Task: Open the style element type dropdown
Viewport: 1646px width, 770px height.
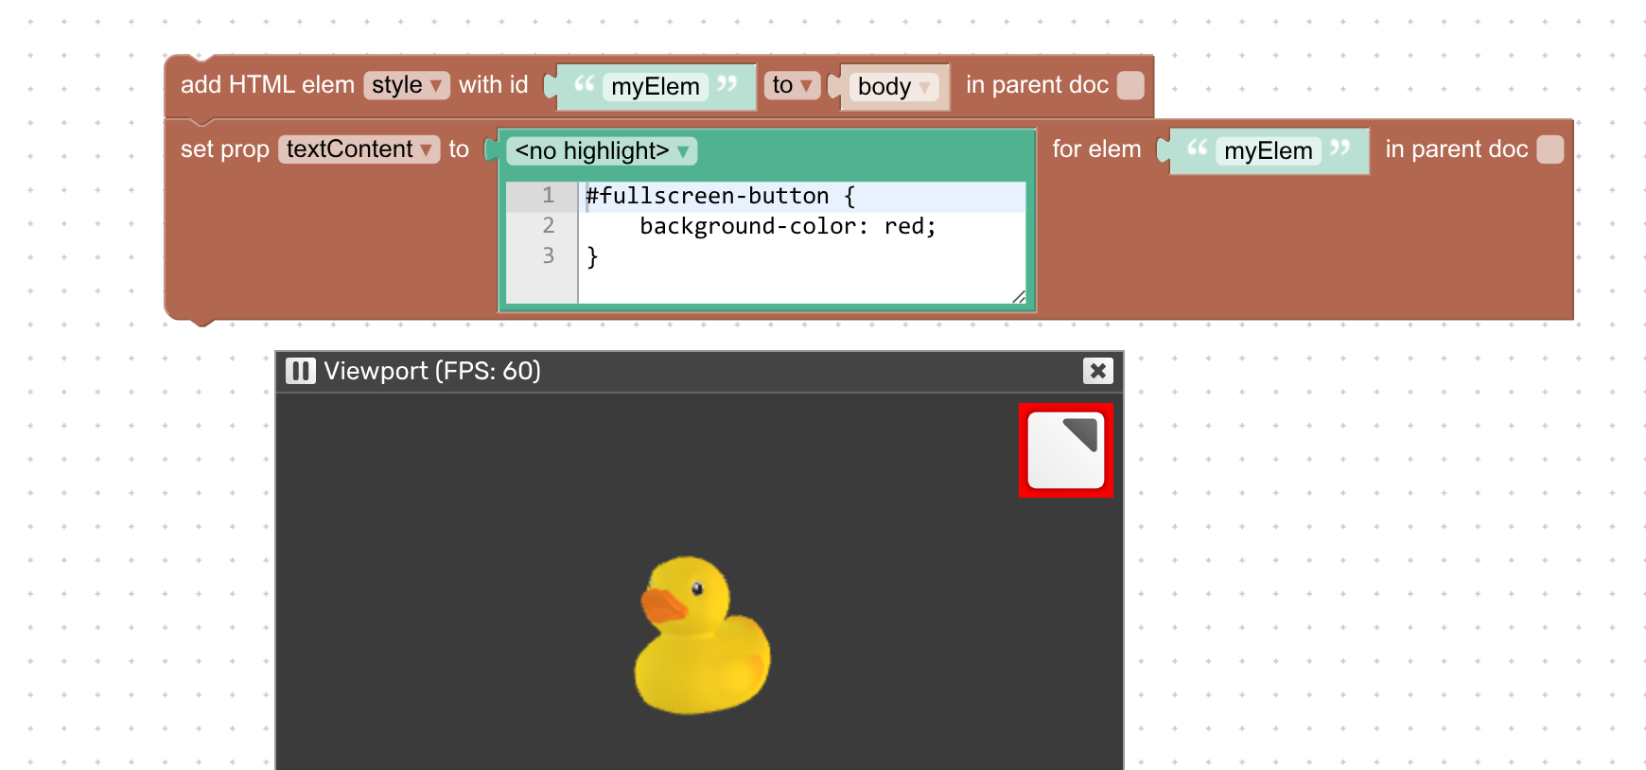Action: (406, 85)
